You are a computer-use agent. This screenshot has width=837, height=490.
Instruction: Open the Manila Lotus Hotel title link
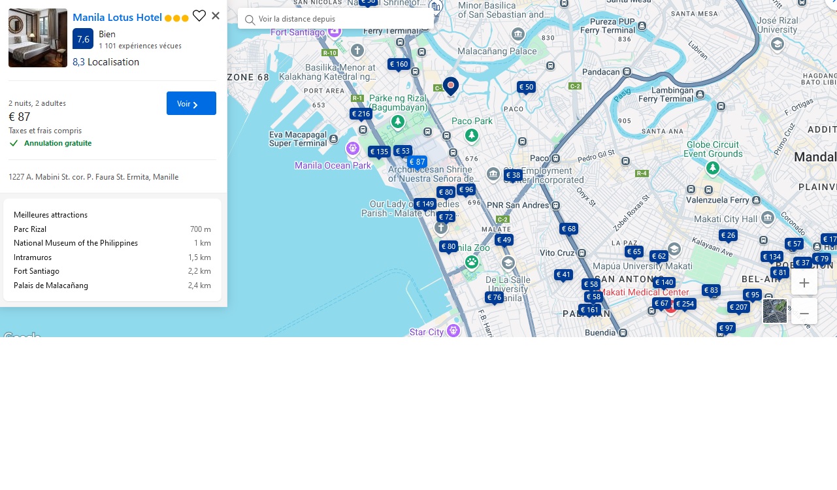[118, 17]
